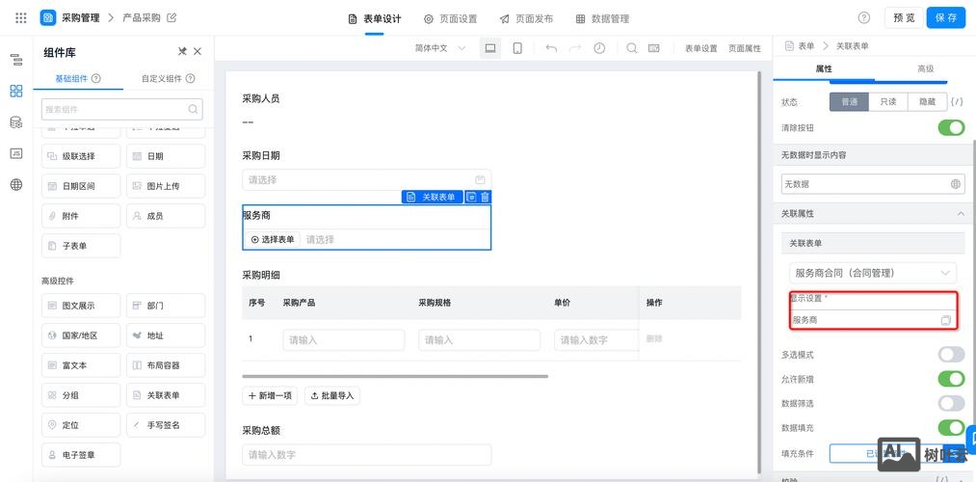This screenshot has height=482, width=976.
Task: Click the 搜索组件 search input
Action: point(122,110)
